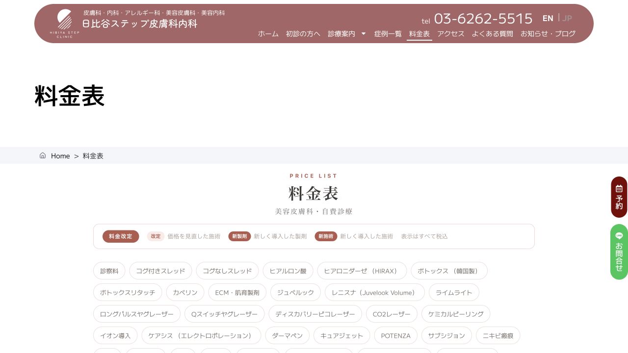
Task: Jump to ECM・肌育製剤 category
Action: click(x=237, y=292)
